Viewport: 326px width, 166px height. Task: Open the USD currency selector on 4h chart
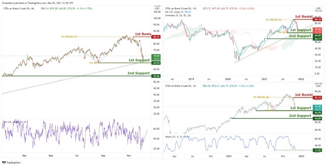tap(157, 9)
